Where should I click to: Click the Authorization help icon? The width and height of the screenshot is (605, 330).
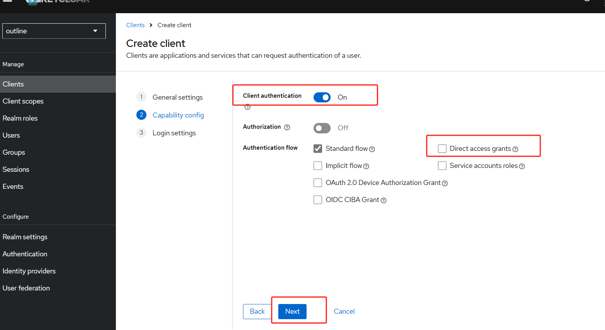tap(287, 127)
